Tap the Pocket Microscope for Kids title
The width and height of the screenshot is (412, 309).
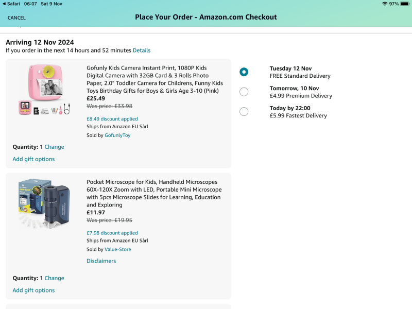click(153, 193)
